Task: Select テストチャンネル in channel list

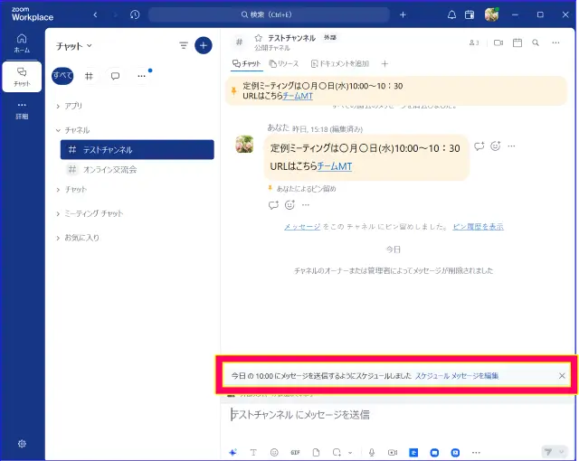Action: tap(137, 149)
